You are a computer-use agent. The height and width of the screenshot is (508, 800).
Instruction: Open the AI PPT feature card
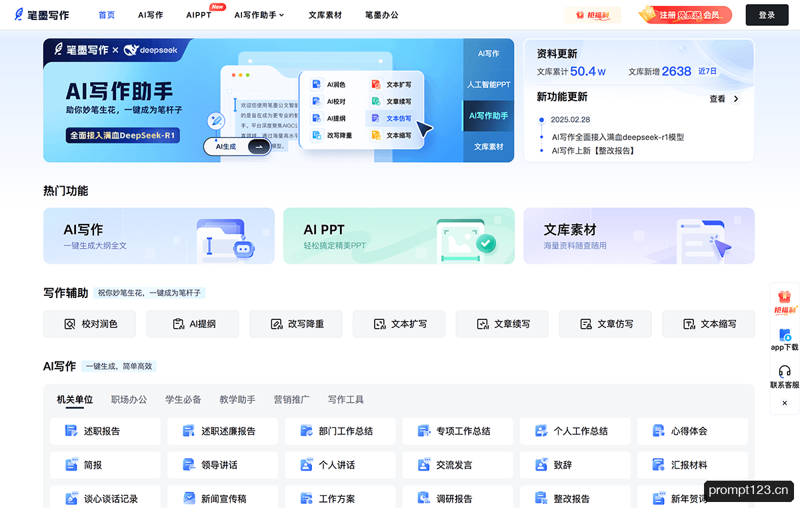(x=399, y=236)
